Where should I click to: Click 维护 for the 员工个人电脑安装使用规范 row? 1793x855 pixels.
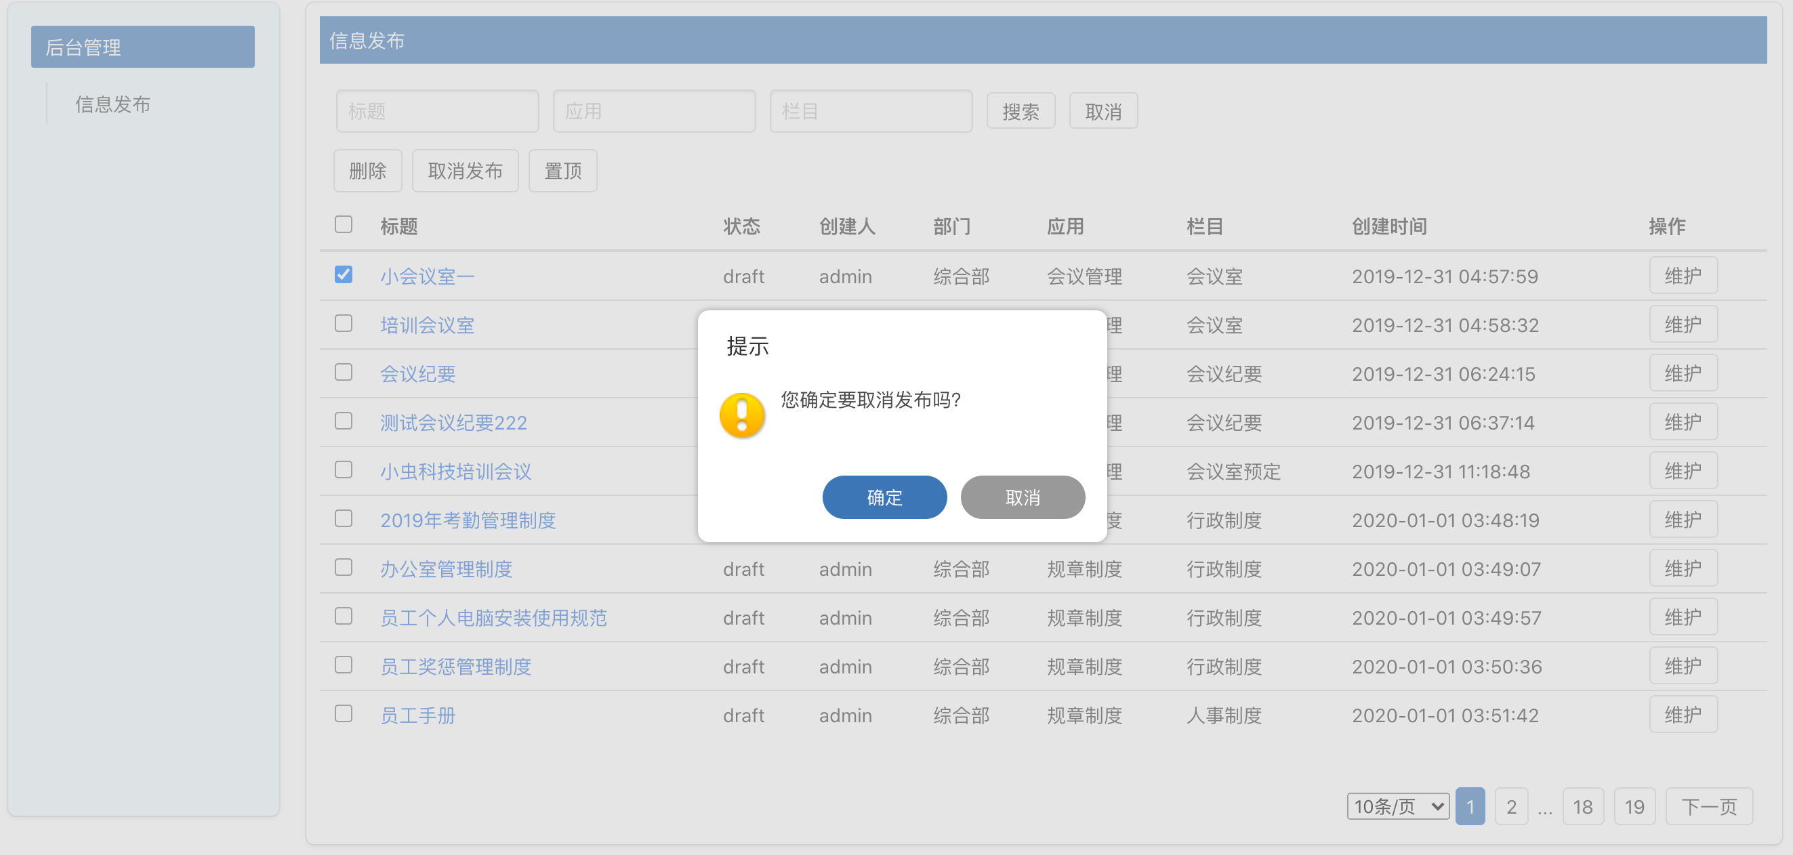pyautogui.click(x=1683, y=617)
